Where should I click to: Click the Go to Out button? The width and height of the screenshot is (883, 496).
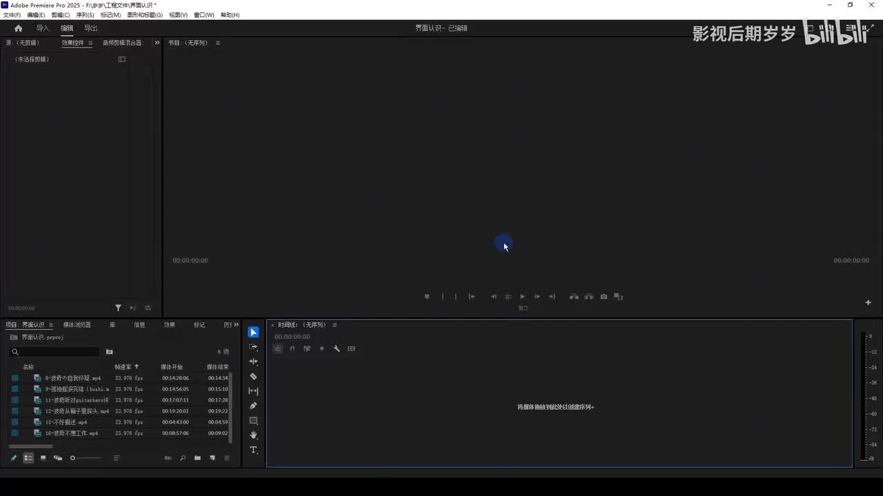pyautogui.click(x=552, y=297)
